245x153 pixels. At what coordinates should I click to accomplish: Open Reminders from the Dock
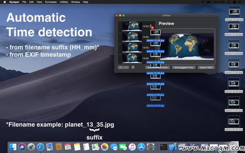point(86,147)
